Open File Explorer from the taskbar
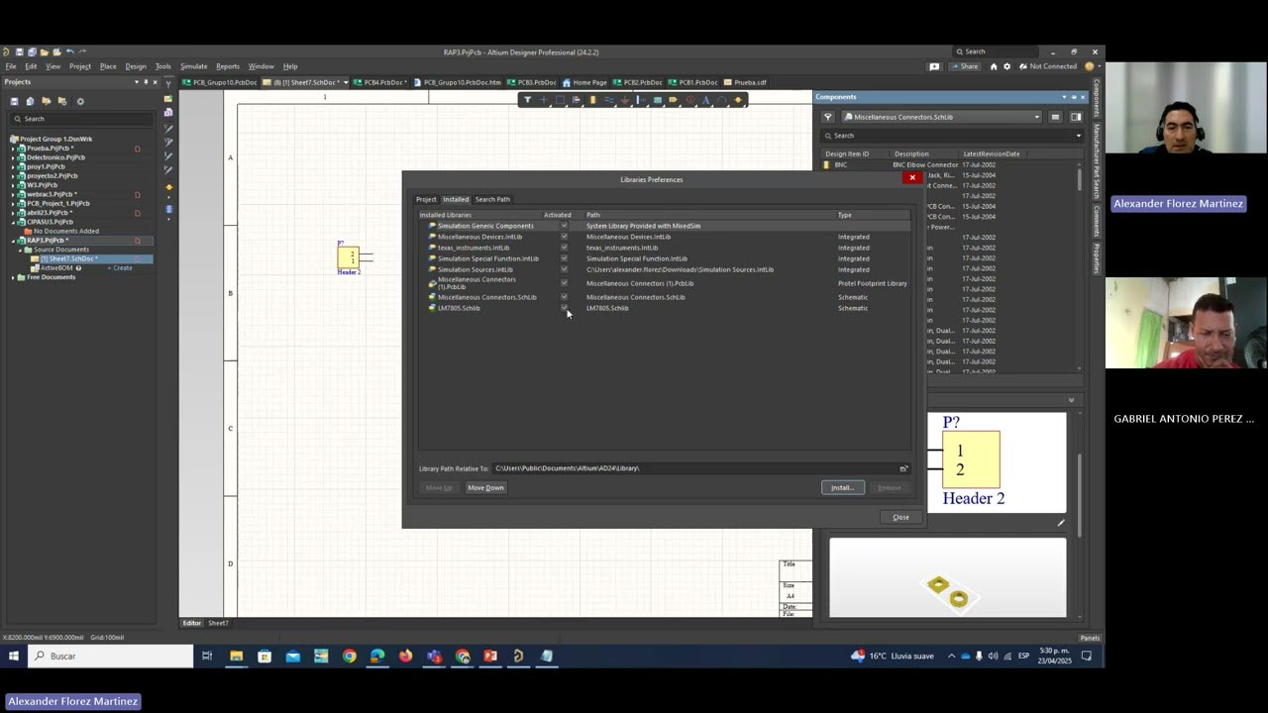Image resolution: width=1268 pixels, height=713 pixels. pyautogui.click(x=236, y=656)
